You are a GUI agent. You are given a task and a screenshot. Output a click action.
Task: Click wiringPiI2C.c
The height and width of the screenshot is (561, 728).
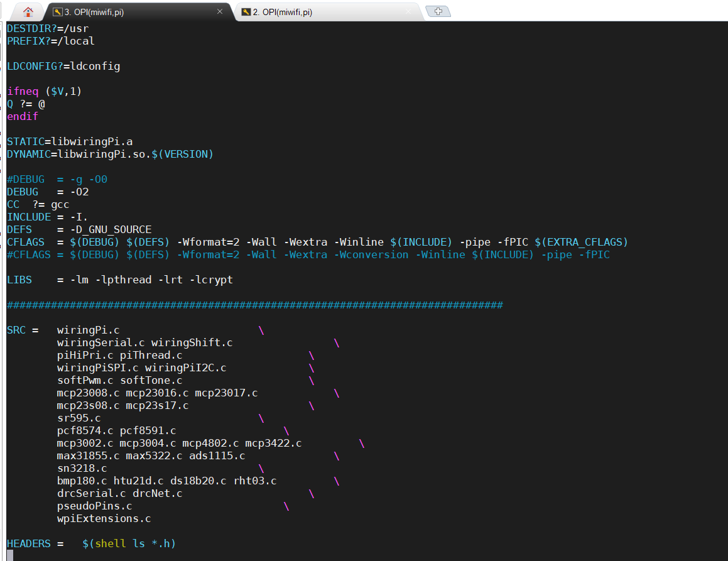(186, 368)
